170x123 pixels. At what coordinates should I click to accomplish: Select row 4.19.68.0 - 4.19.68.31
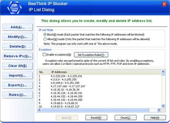pos(99,103)
